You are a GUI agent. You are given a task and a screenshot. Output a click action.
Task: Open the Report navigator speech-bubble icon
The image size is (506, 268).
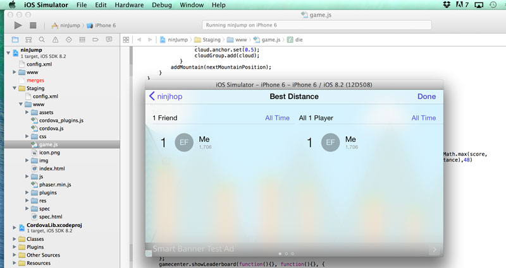click(109, 39)
